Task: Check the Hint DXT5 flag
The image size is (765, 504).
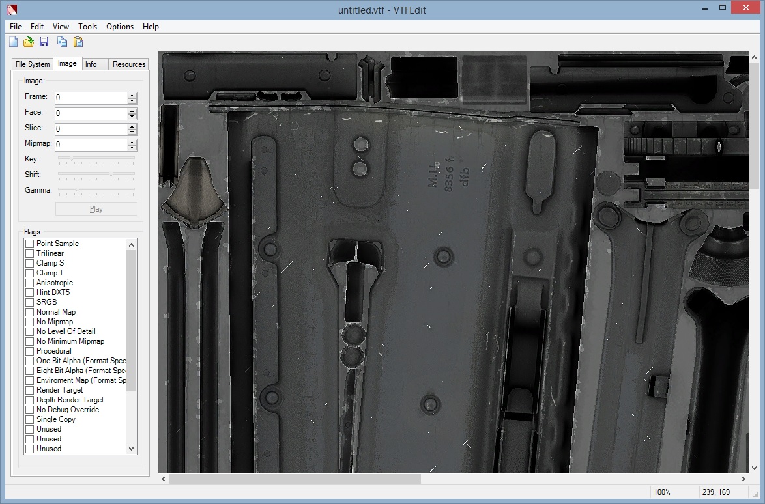Action: [30, 292]
